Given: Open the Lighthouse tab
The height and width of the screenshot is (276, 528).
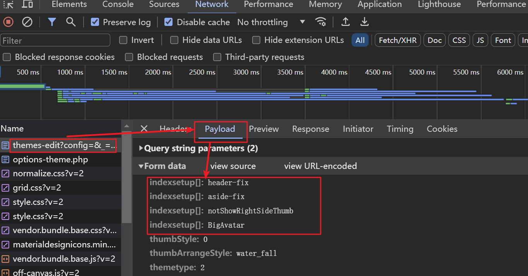Looking at the screenshot, I should [439, 4].
